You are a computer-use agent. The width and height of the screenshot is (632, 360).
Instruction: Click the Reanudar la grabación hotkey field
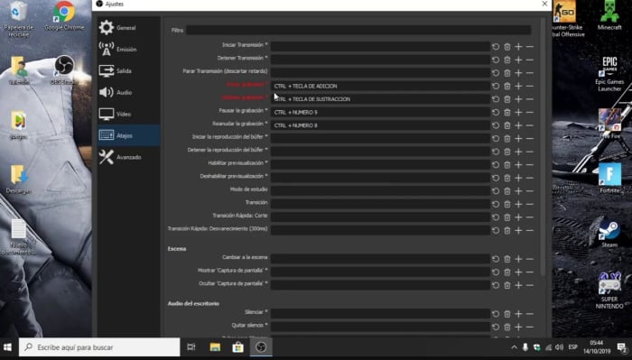380,125
